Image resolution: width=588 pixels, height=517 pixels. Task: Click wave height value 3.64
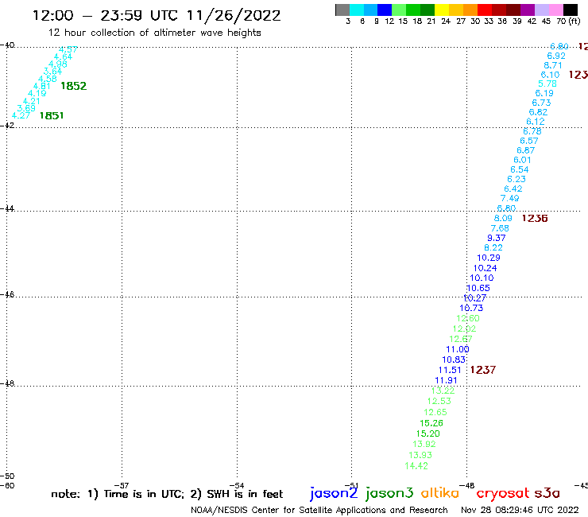(x=52, y=72)
